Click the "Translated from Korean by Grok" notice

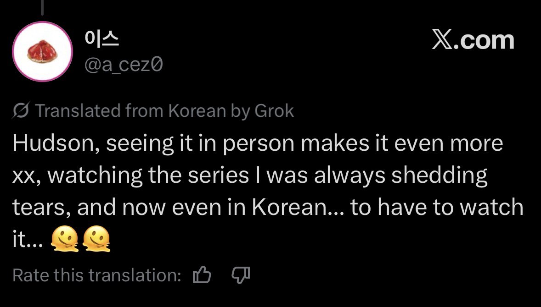[153, 110]
